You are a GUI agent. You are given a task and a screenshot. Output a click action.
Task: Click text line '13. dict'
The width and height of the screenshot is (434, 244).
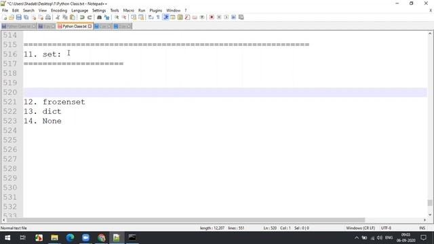pos(42,111)
